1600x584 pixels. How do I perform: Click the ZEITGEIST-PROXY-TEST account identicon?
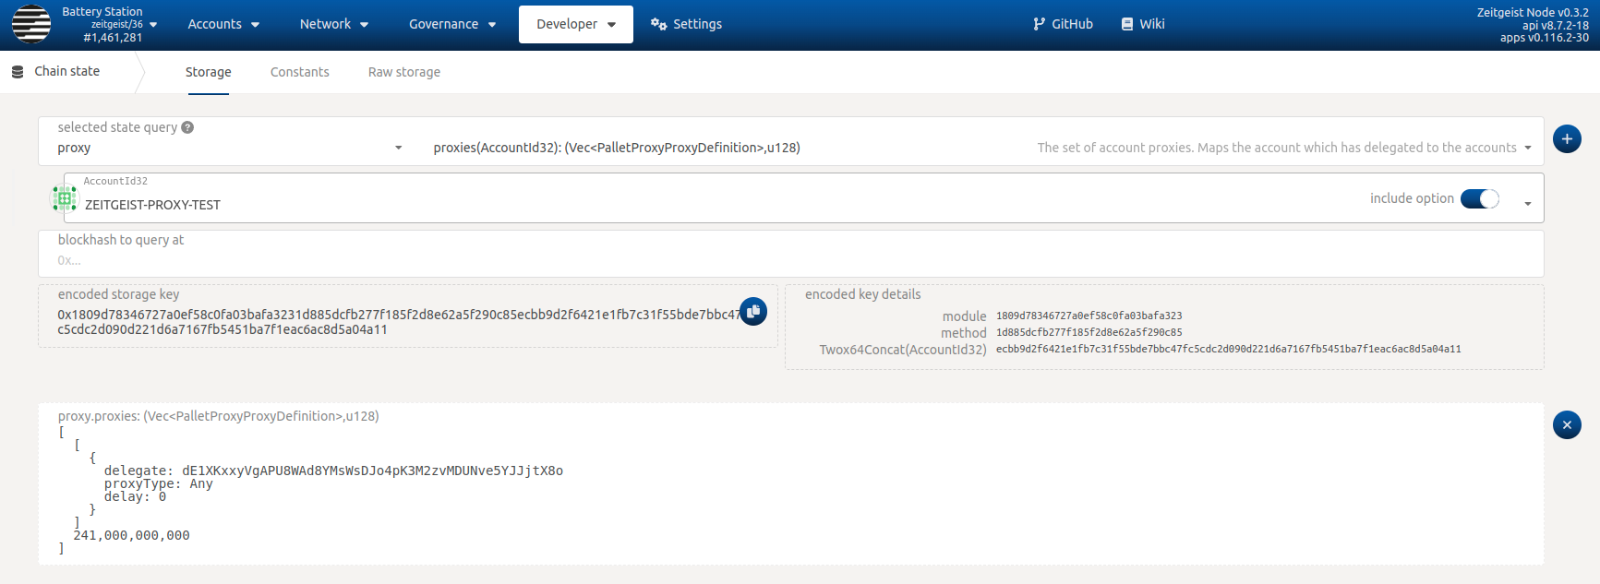(x=65, y=197)
